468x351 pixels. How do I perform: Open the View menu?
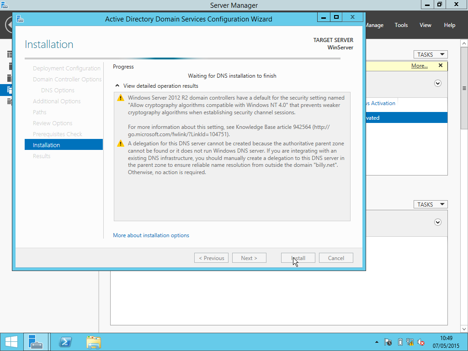coord(425,25)
